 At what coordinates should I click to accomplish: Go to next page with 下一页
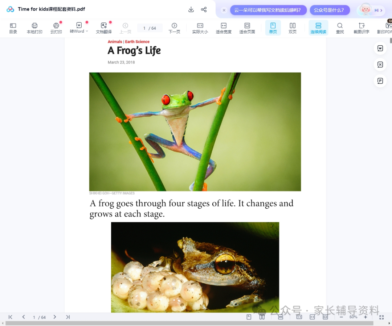[x=174, y=28]
